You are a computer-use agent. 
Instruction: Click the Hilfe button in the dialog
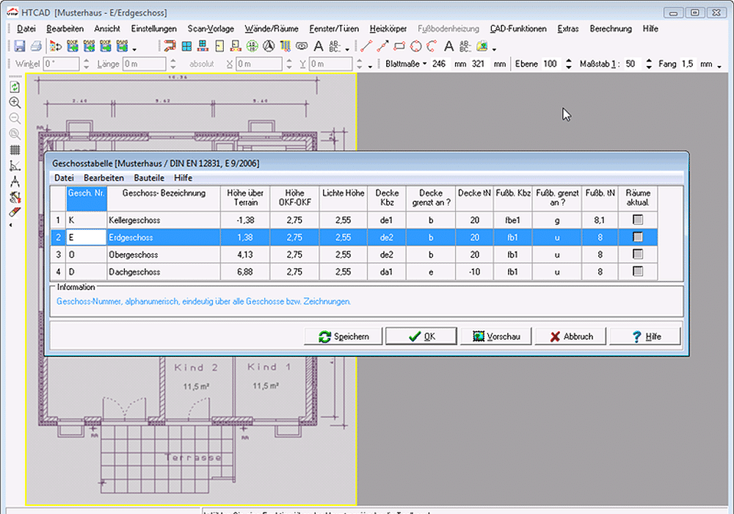pos(645,336)
